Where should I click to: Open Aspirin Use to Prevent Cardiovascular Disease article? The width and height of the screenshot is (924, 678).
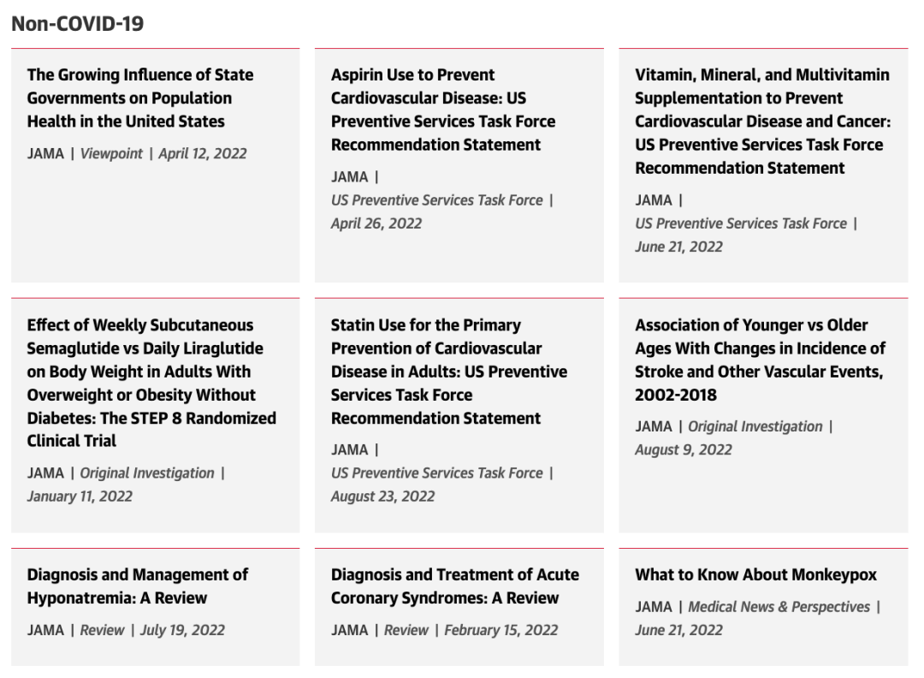(x=443, y=110)
